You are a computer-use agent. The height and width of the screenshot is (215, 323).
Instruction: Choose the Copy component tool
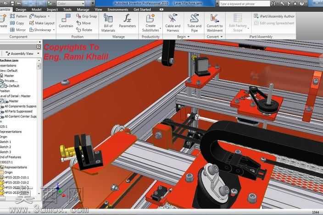click(17, 23)
